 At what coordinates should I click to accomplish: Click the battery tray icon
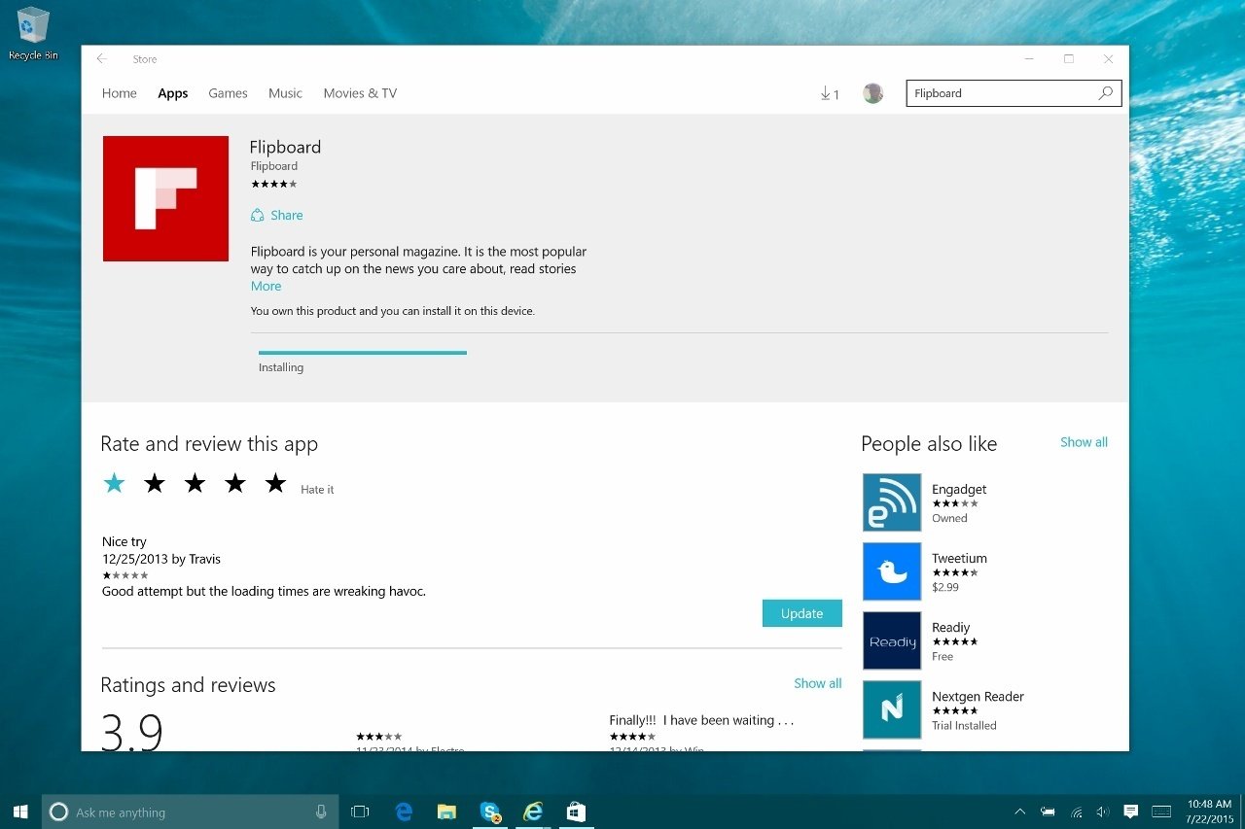tap(1048, 812)
